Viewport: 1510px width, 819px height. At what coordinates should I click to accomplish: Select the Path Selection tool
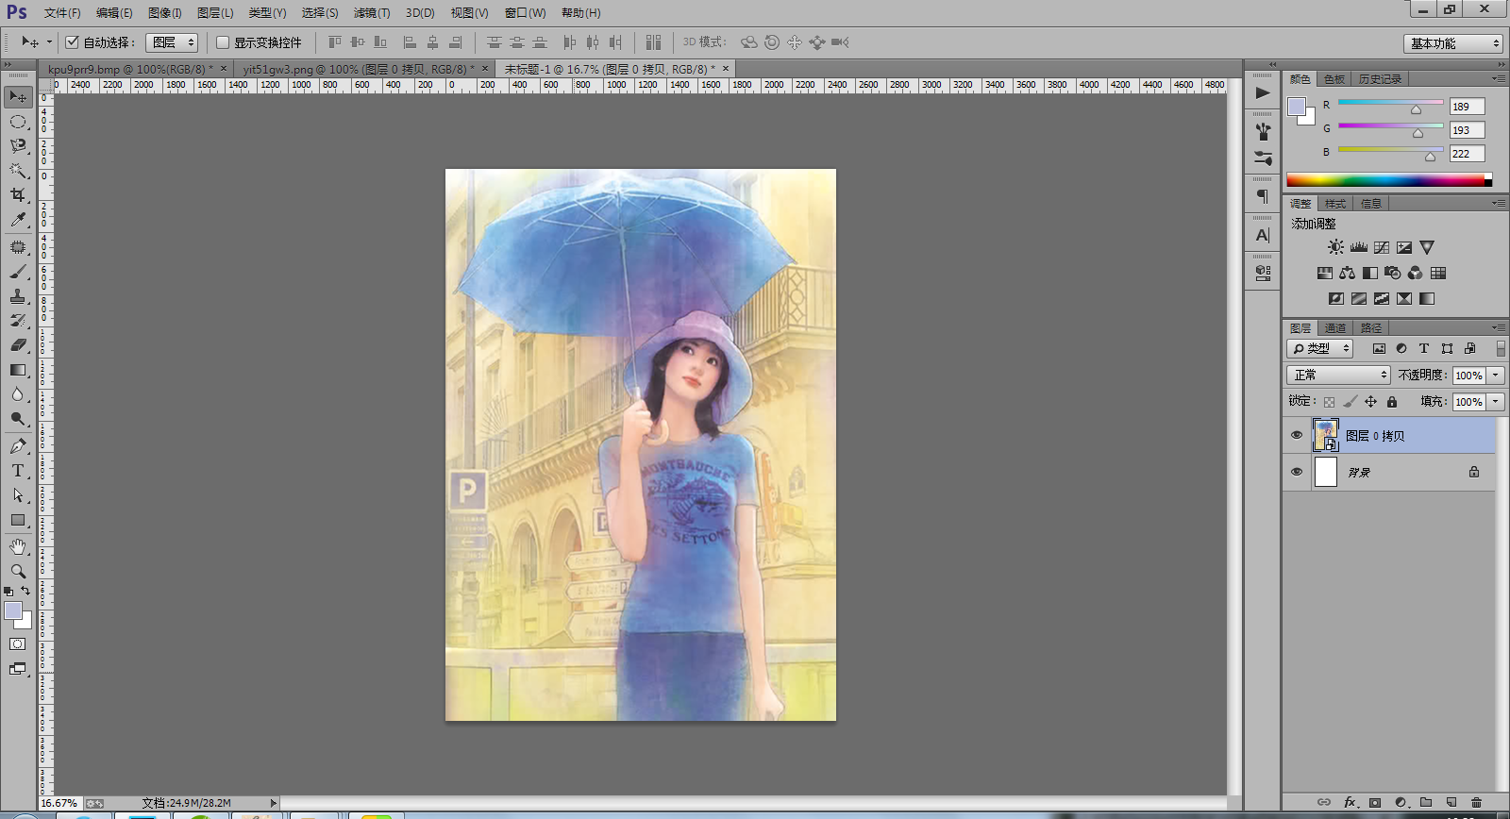18,495
